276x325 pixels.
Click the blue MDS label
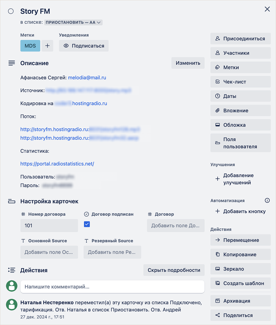coord(30,46)
